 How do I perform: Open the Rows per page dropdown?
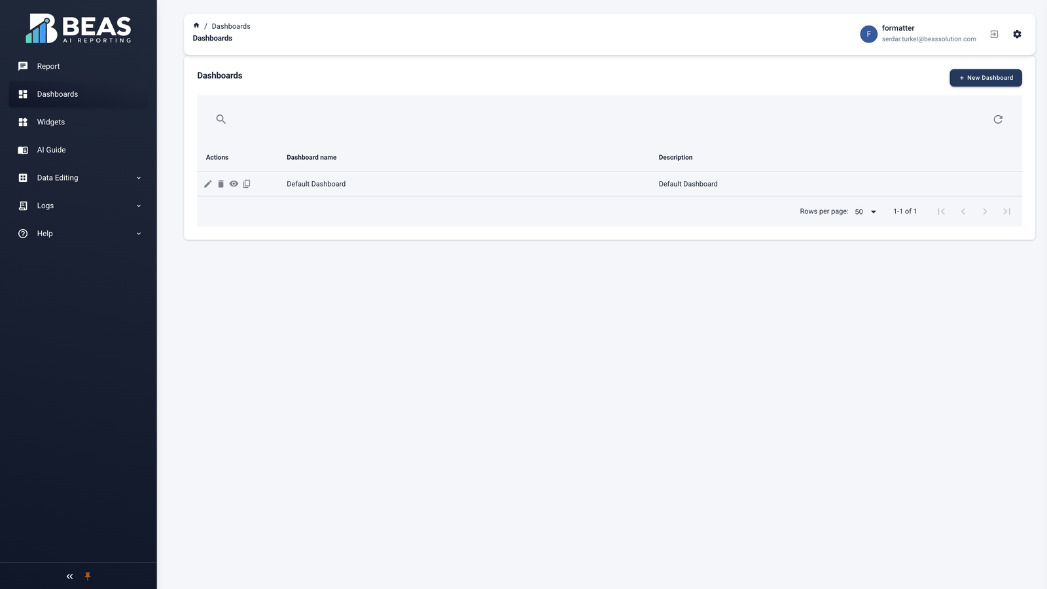[866, 211]
